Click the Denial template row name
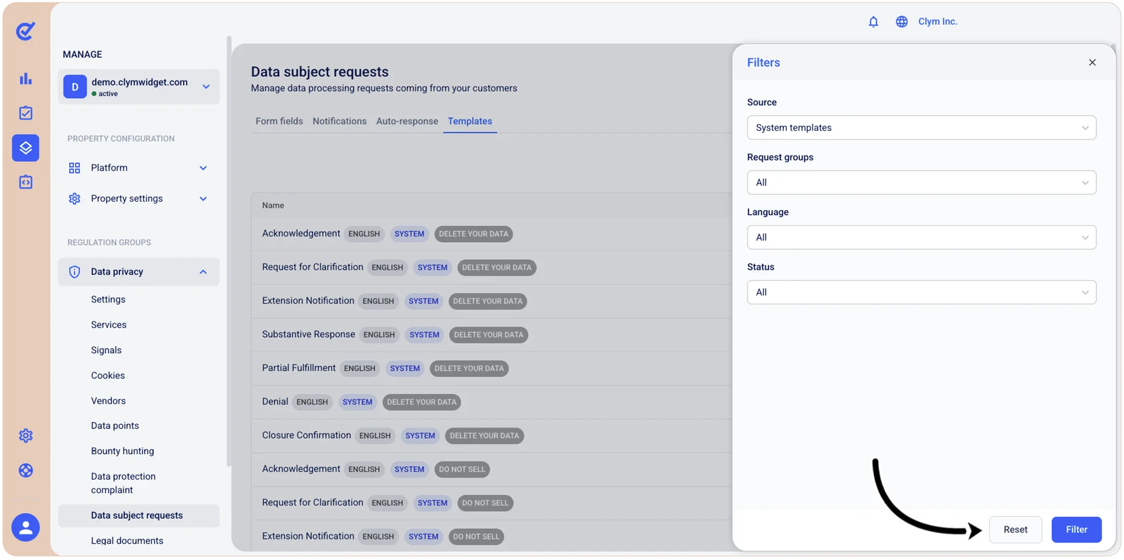 tap(275, 402)
